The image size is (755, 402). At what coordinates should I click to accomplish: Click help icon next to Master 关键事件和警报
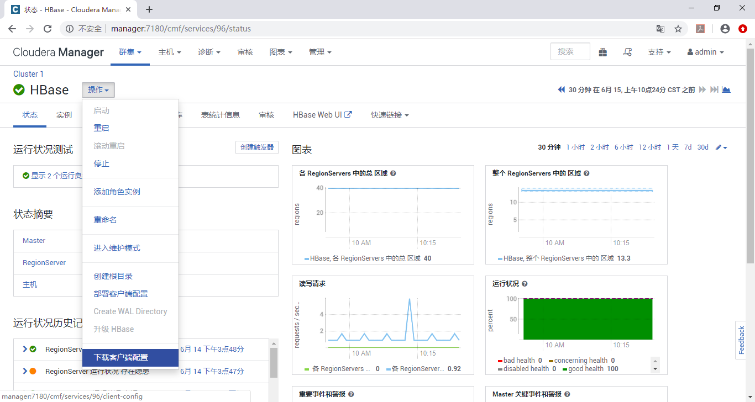[567, 394]
